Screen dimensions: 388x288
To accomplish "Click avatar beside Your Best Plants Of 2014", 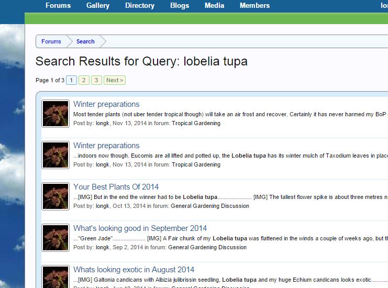I will [56, 196].
